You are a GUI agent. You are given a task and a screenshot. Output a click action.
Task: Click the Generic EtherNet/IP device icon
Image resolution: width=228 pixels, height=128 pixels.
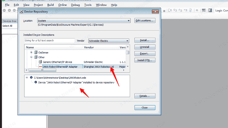point(40,62)
